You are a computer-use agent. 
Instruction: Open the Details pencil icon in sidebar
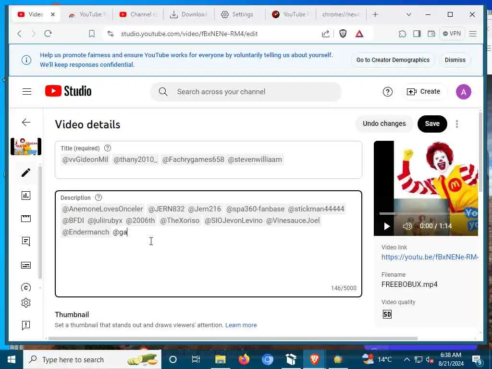[x=26, y=172]
